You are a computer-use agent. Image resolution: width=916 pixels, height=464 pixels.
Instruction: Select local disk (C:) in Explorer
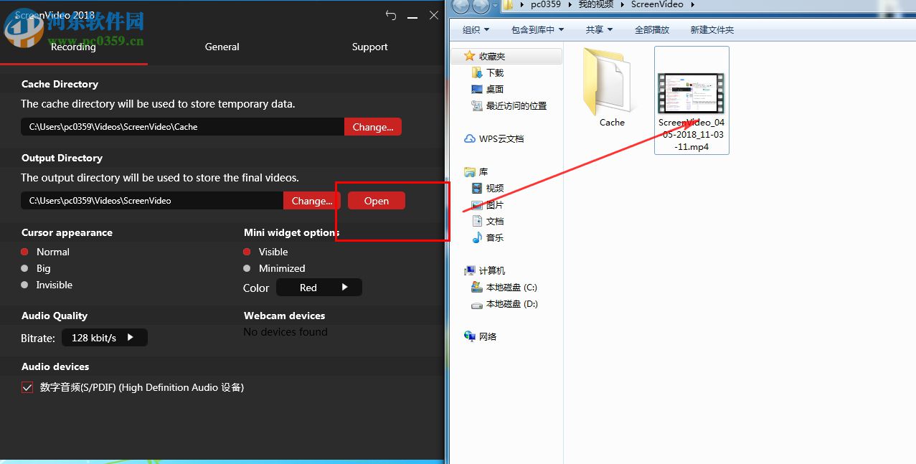(x=504, y=287)
